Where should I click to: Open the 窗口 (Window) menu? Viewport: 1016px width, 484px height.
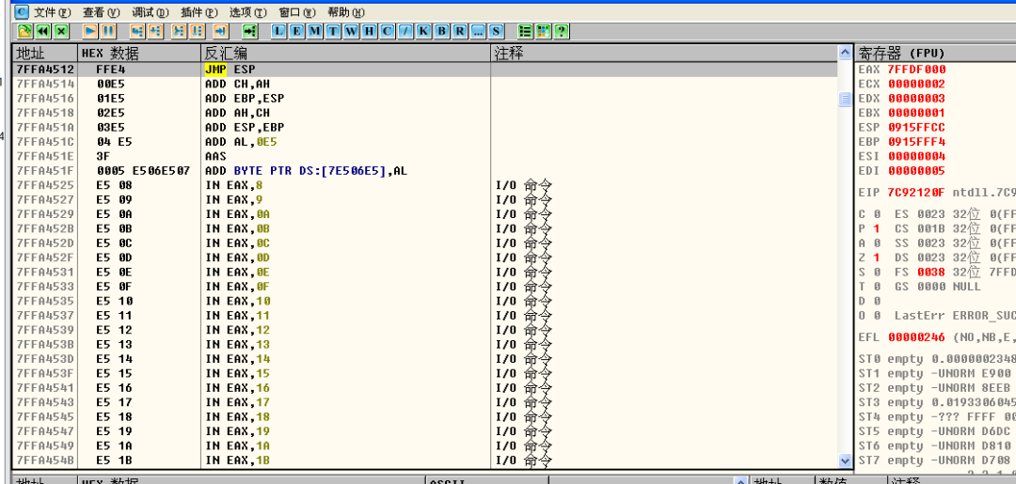(297, 12)
